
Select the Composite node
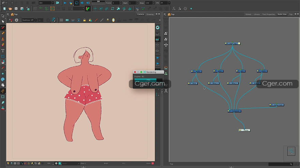(235, 111)
